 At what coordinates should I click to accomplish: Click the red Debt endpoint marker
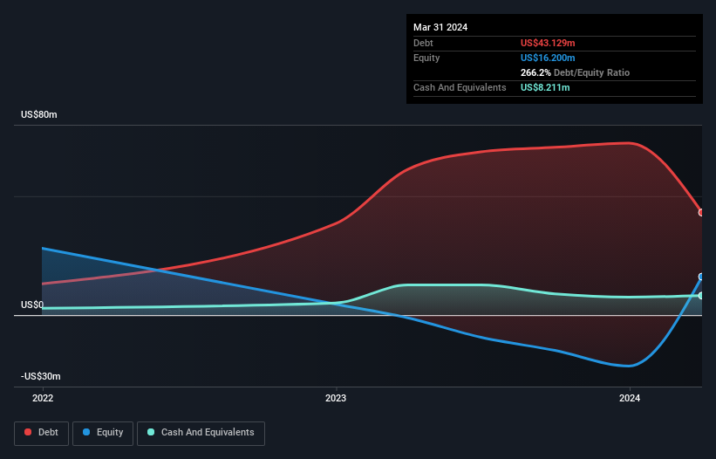pos(701,212)
